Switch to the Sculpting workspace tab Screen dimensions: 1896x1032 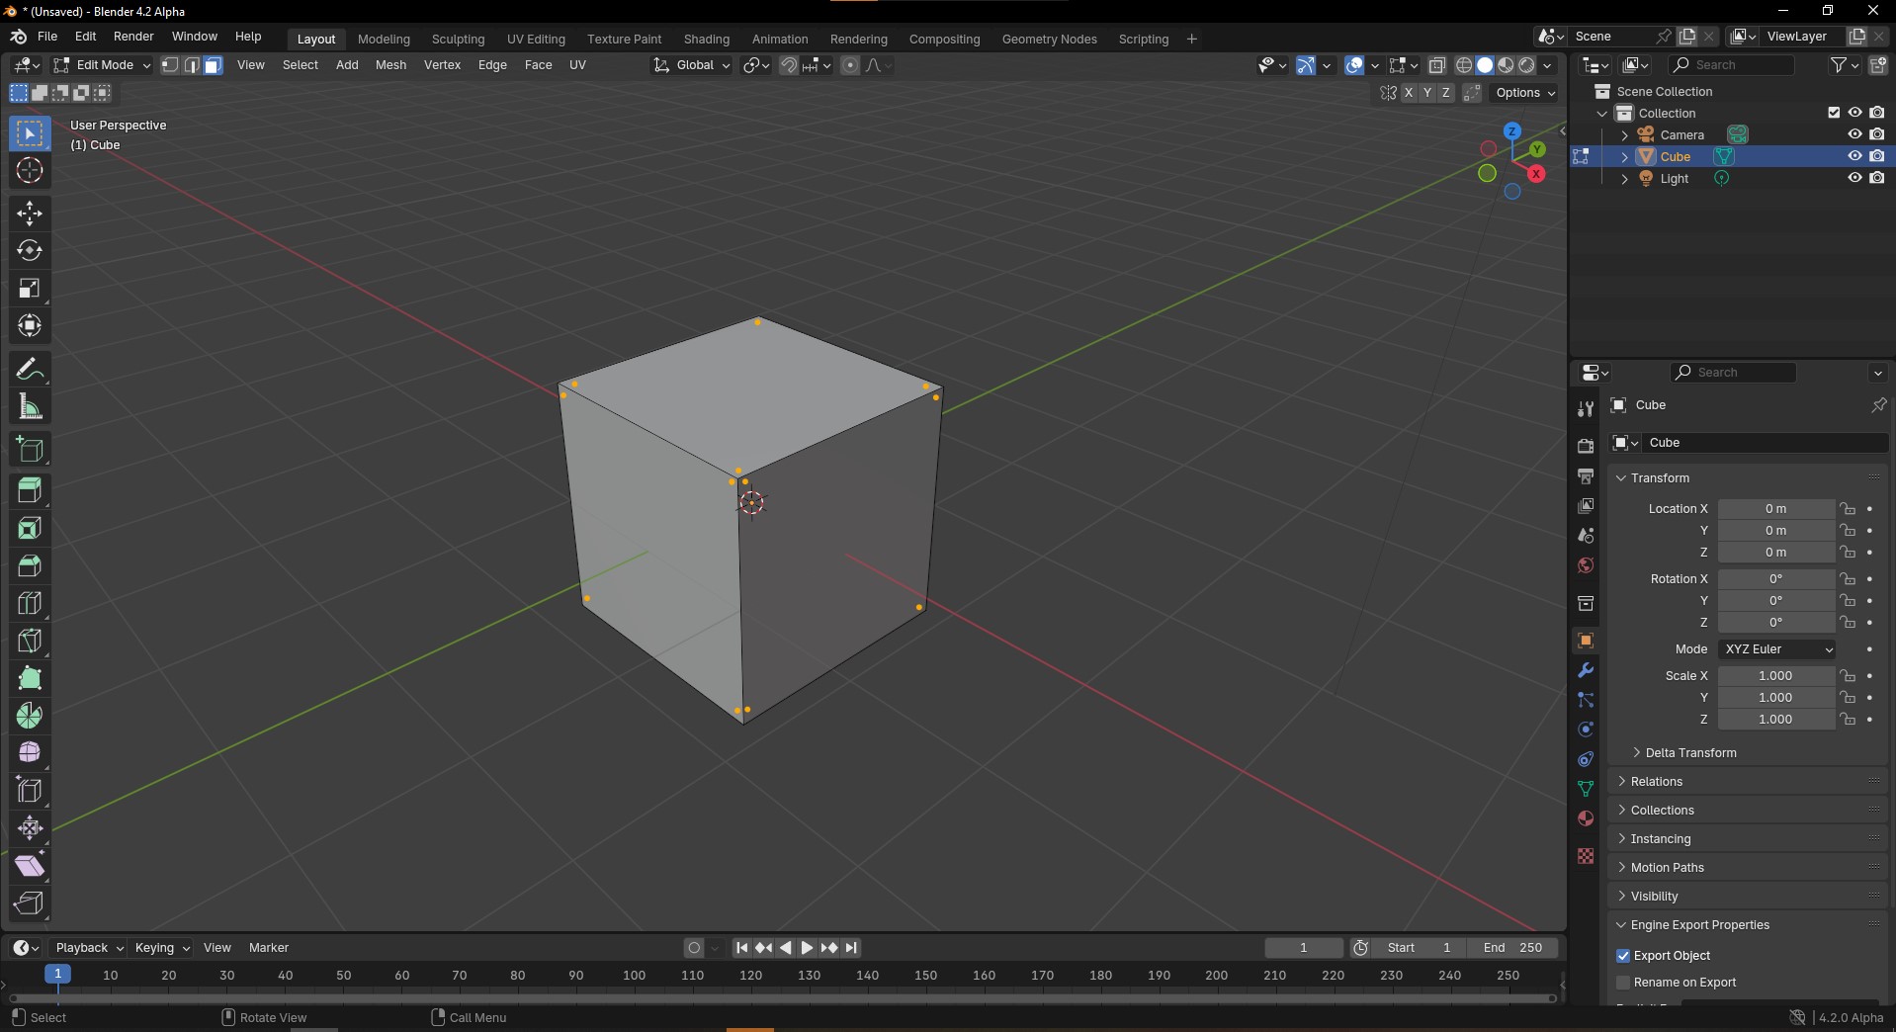click(458, 40)
